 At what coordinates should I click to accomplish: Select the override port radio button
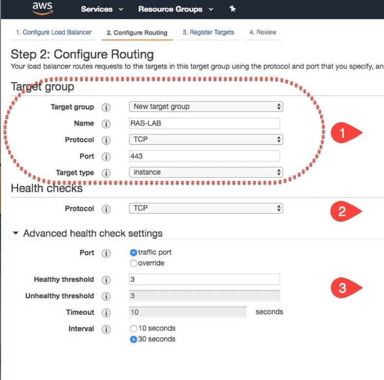click(133, 263)
